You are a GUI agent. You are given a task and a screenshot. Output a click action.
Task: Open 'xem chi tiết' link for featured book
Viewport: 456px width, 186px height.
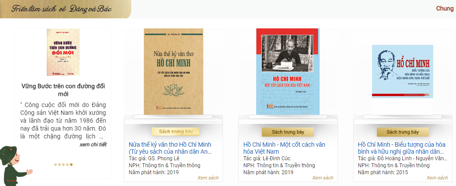tap(93, 145)
